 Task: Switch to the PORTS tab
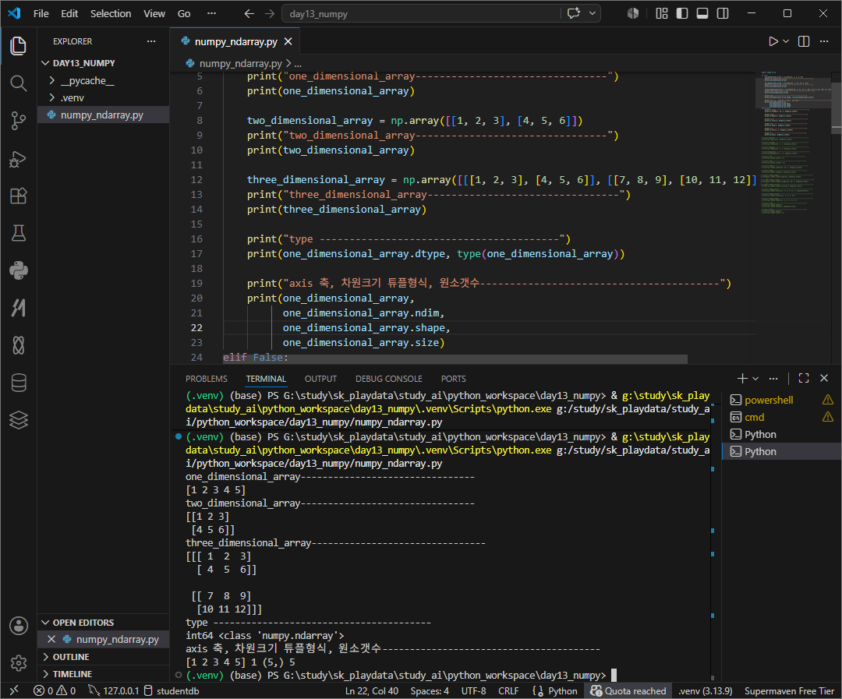453,379
